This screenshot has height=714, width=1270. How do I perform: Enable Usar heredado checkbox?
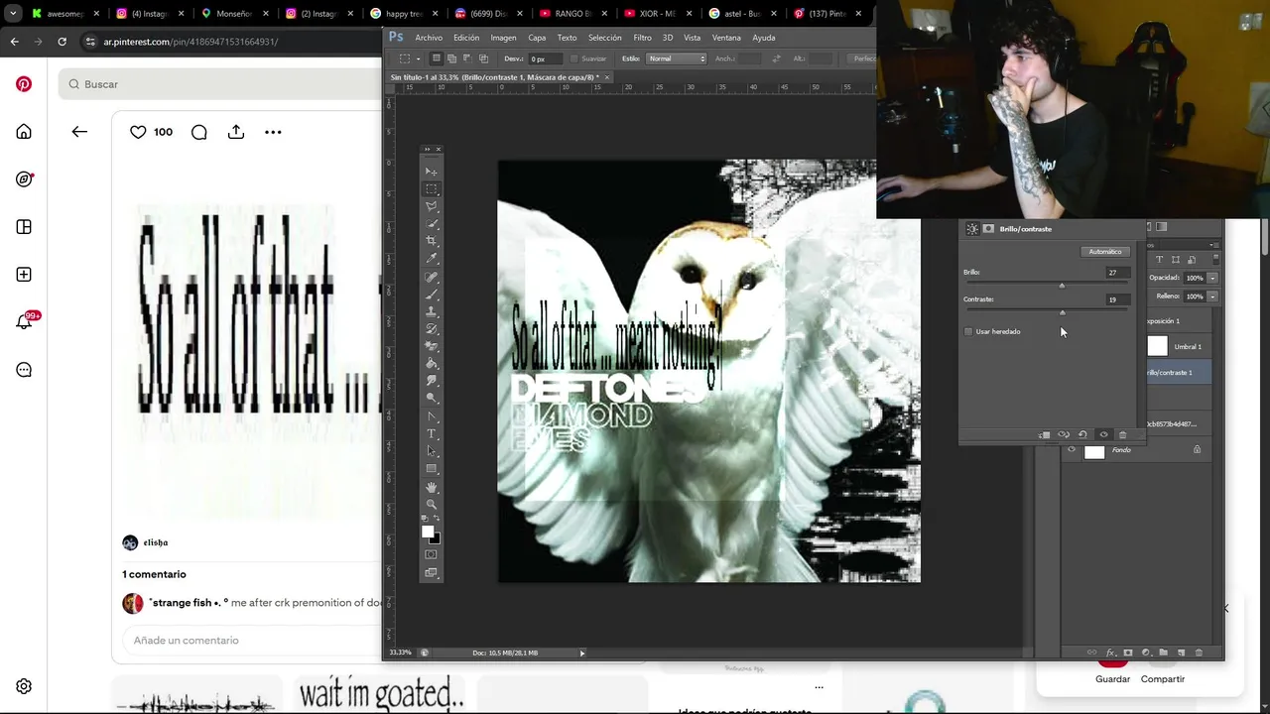tap(968, 331)
